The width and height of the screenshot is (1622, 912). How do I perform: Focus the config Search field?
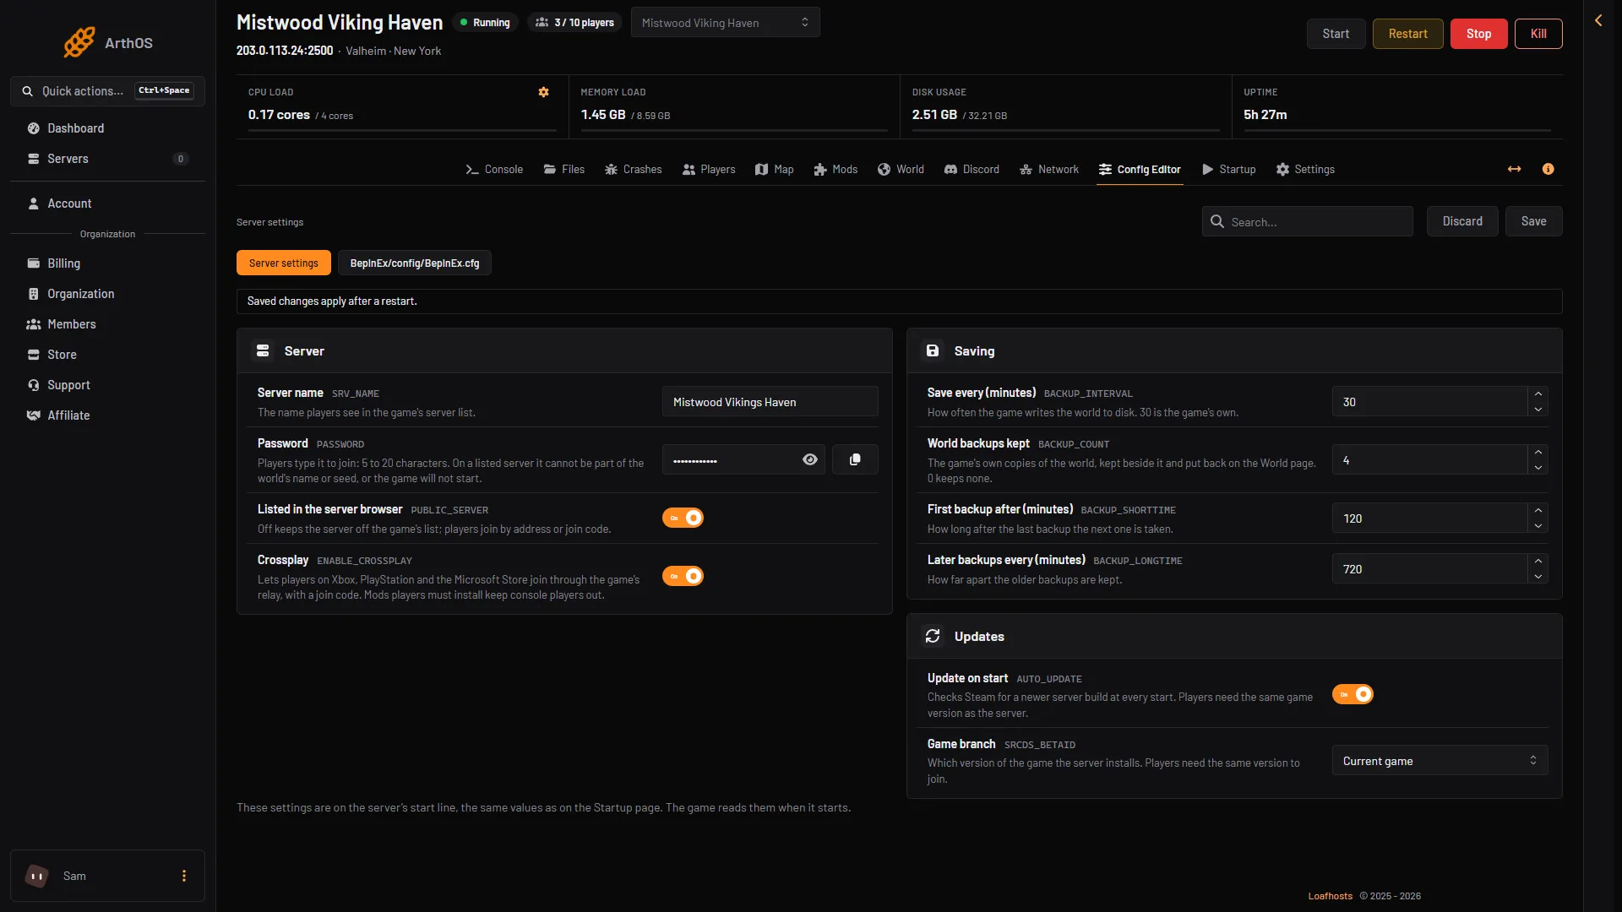(1307, 221)
